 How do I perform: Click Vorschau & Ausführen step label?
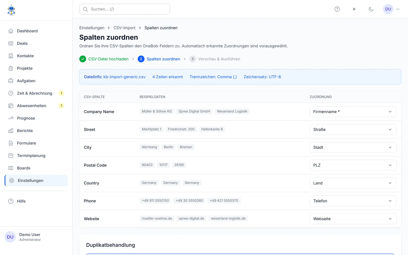tap(219, 59)
